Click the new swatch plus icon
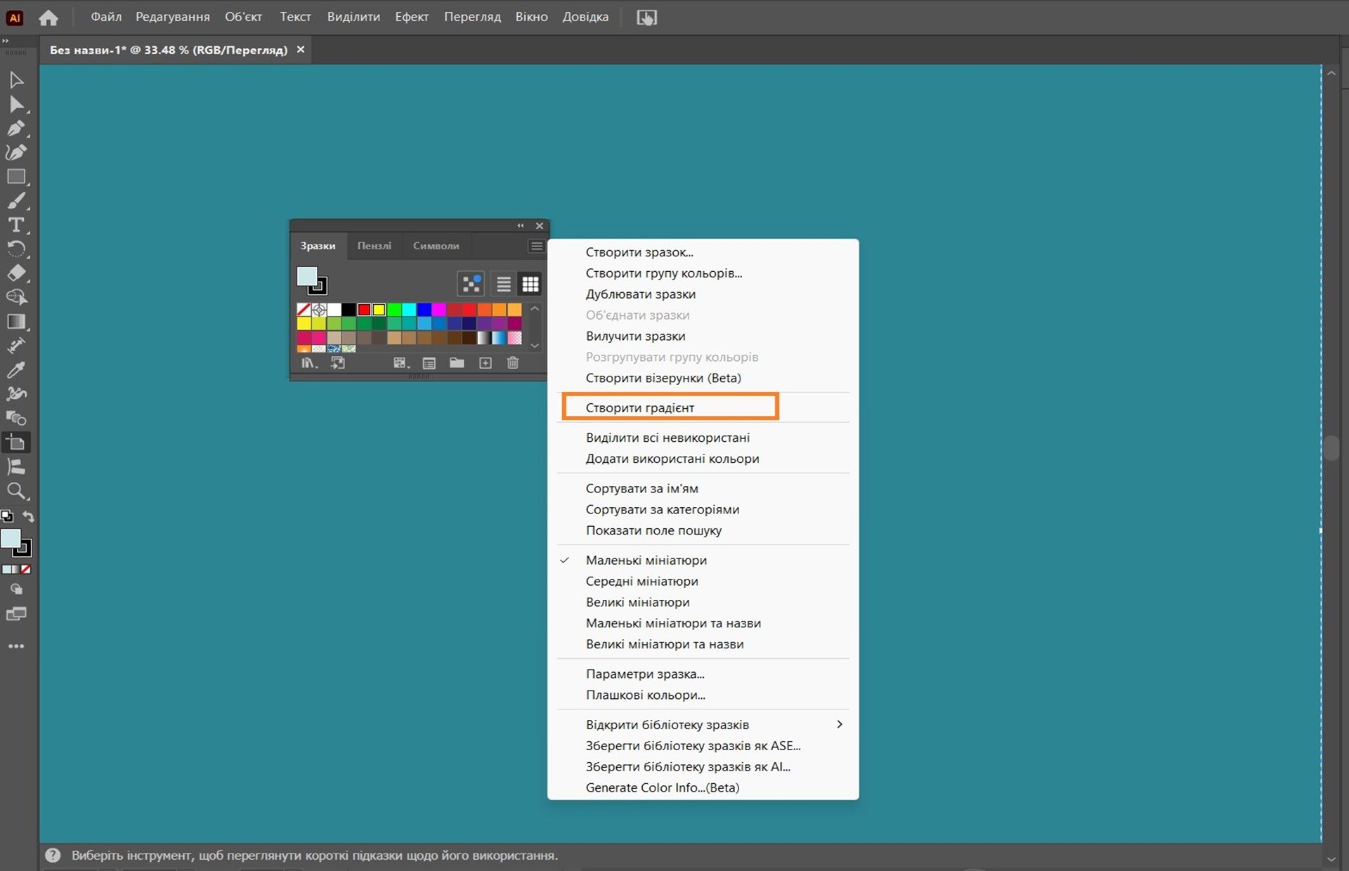The image size is (1349, 871). point(485,363)
